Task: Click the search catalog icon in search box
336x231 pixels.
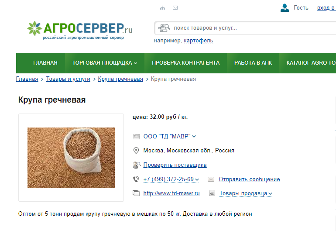Action: (x=164, y=28)
